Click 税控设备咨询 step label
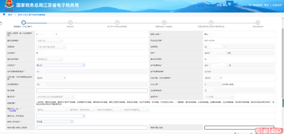This screenshot has height=134, width=284. (258, 27)
